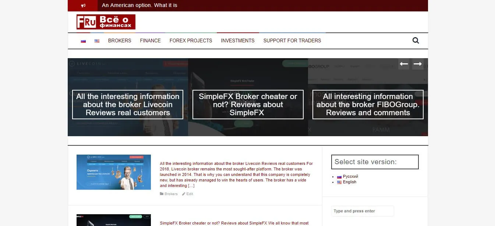The width and height of the screenshot is (495, 226).
Task: Open the SimpleFX Broker cheater post excerpt
Action: click(234, 223)
